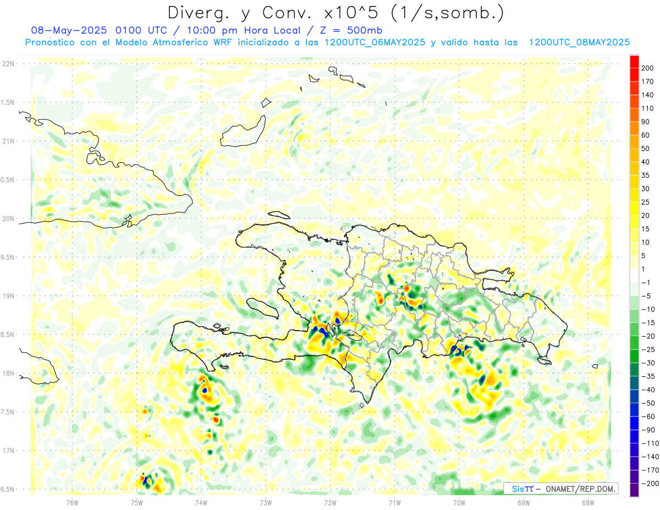Click the "72W" longitude label
Viewport: 660px width, 510px height.
(x=330, y=502)
